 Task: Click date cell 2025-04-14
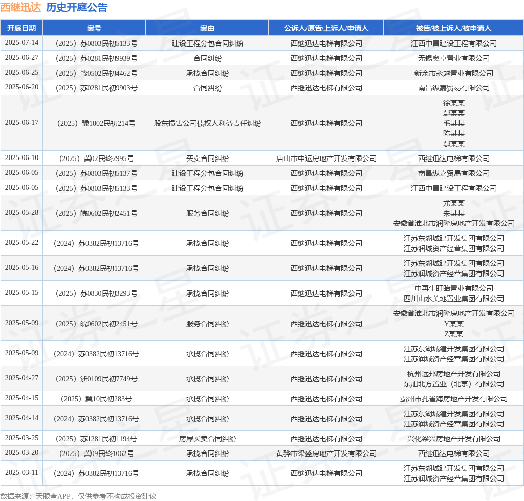pos(21,418)
